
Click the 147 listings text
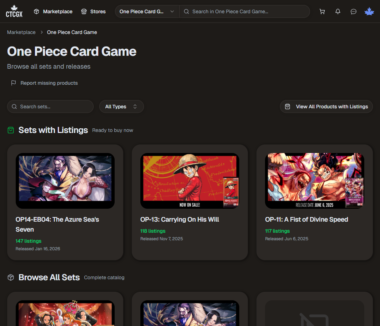29,241
